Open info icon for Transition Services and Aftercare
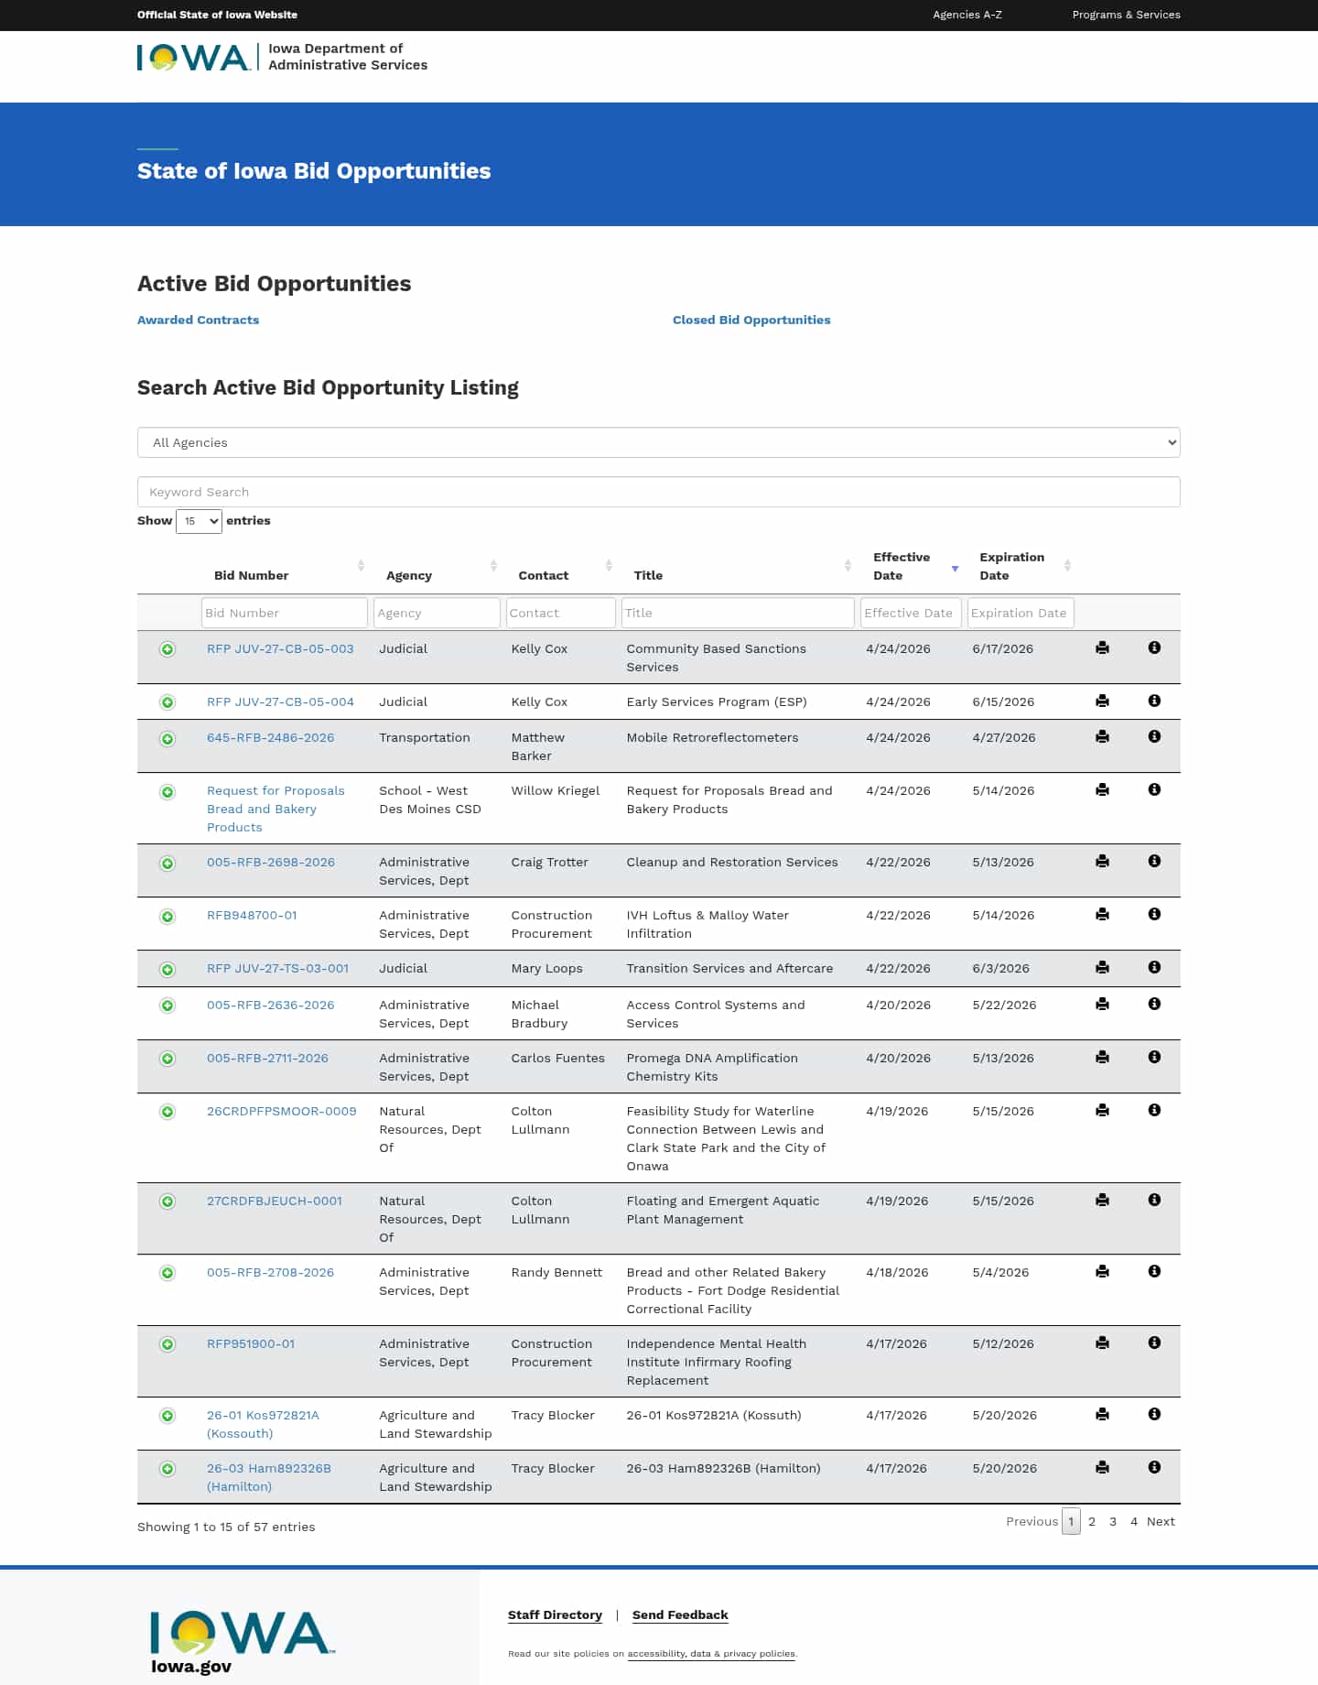1318x1685 pixels. click(1154, 968)
